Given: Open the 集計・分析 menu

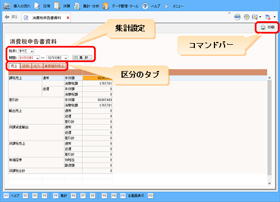Looking at the screenshot, I should [x=87, y=6].
